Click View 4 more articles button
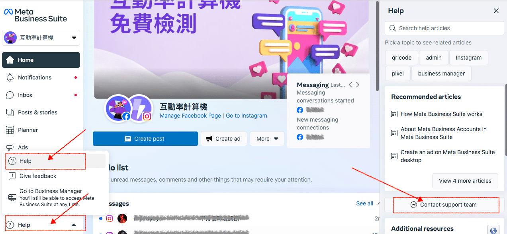 point(465,181)
